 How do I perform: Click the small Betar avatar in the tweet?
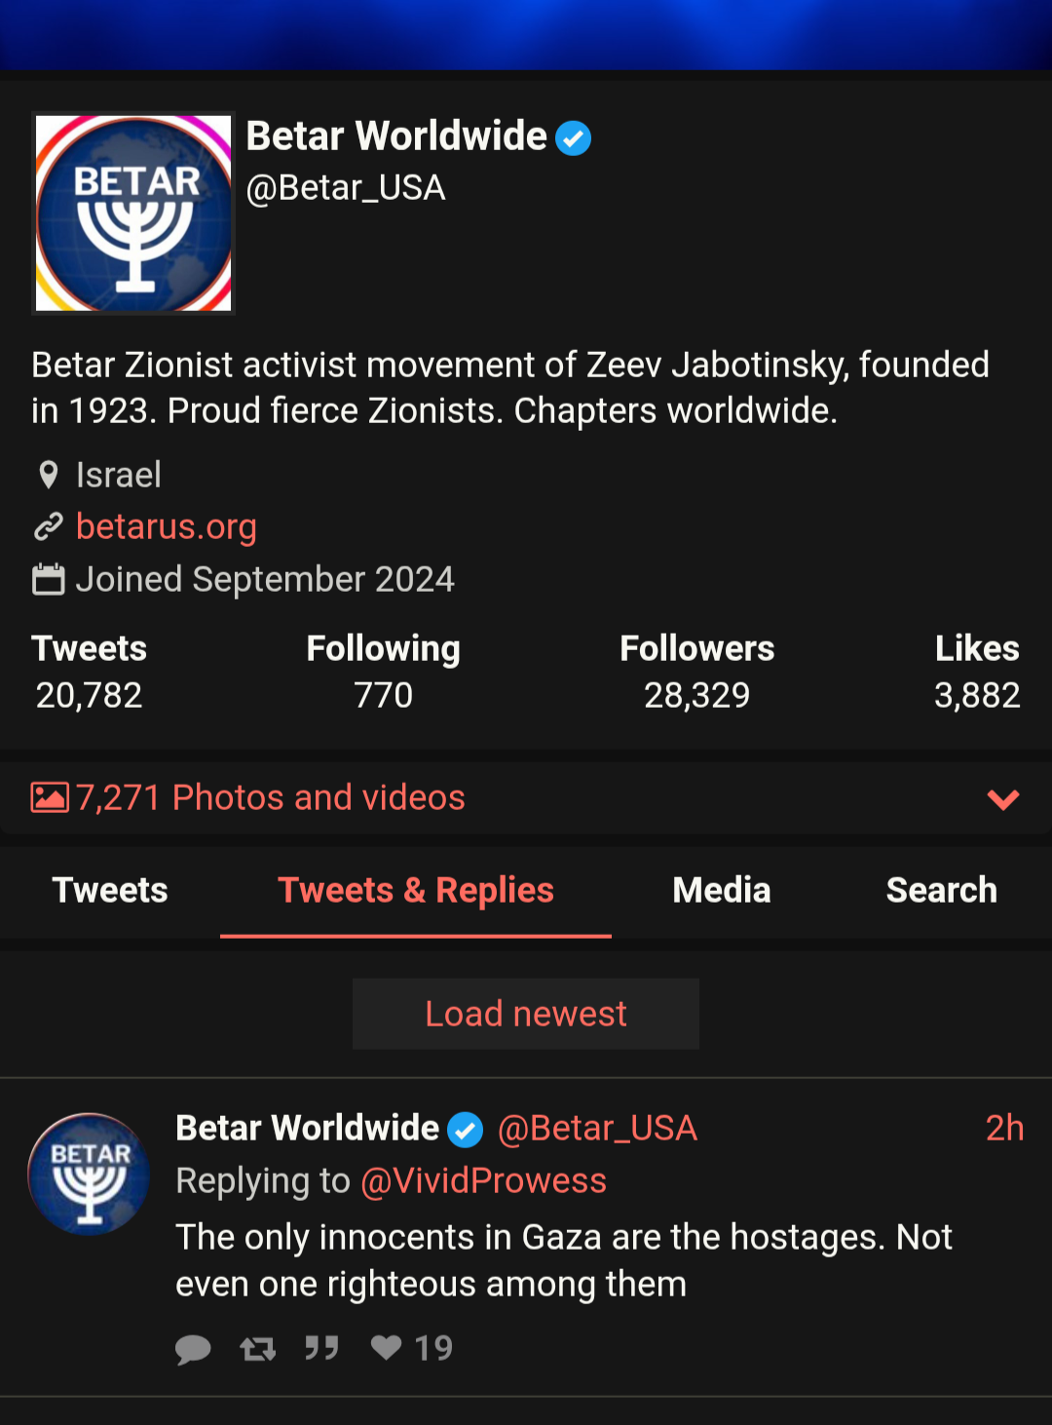click(x=89, y=1175)
